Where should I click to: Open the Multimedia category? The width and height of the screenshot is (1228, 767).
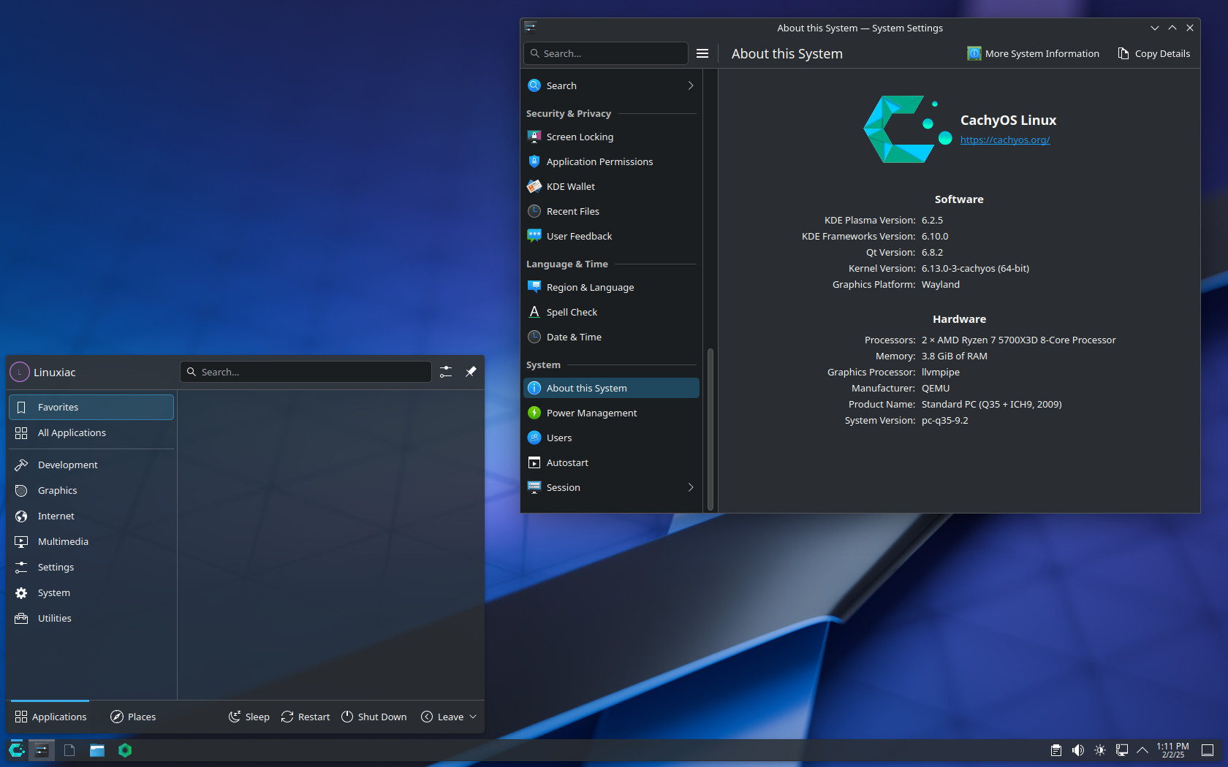pyautogui.click(x=91, y=541)
